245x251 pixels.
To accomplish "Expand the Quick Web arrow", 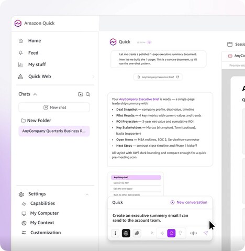I will 93,77.
